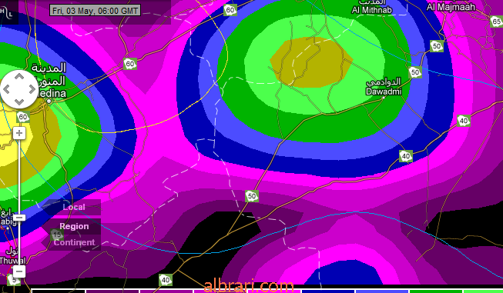
Task: Click the Medina city marker dot
Action: click(49, 102)
